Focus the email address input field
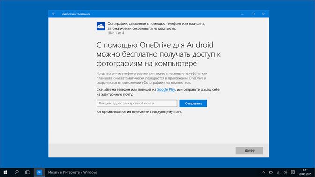 (137, 103)
